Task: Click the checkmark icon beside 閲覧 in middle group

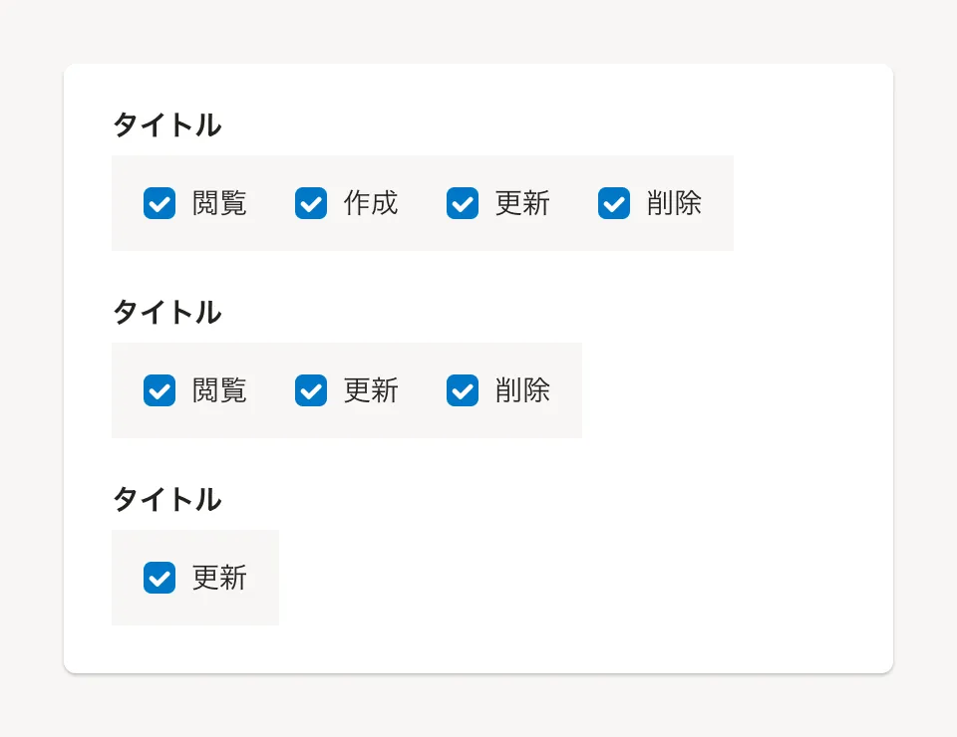Action: coord(159,390)
